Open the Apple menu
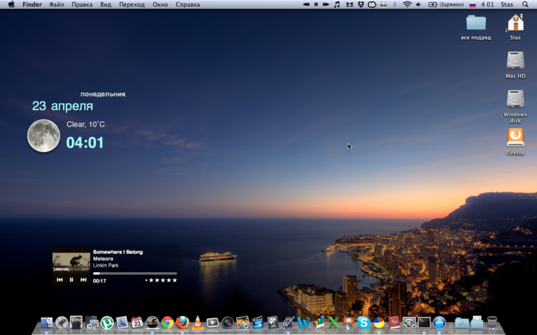This screenshot has height=335, width=537. [x=11, y=5]
